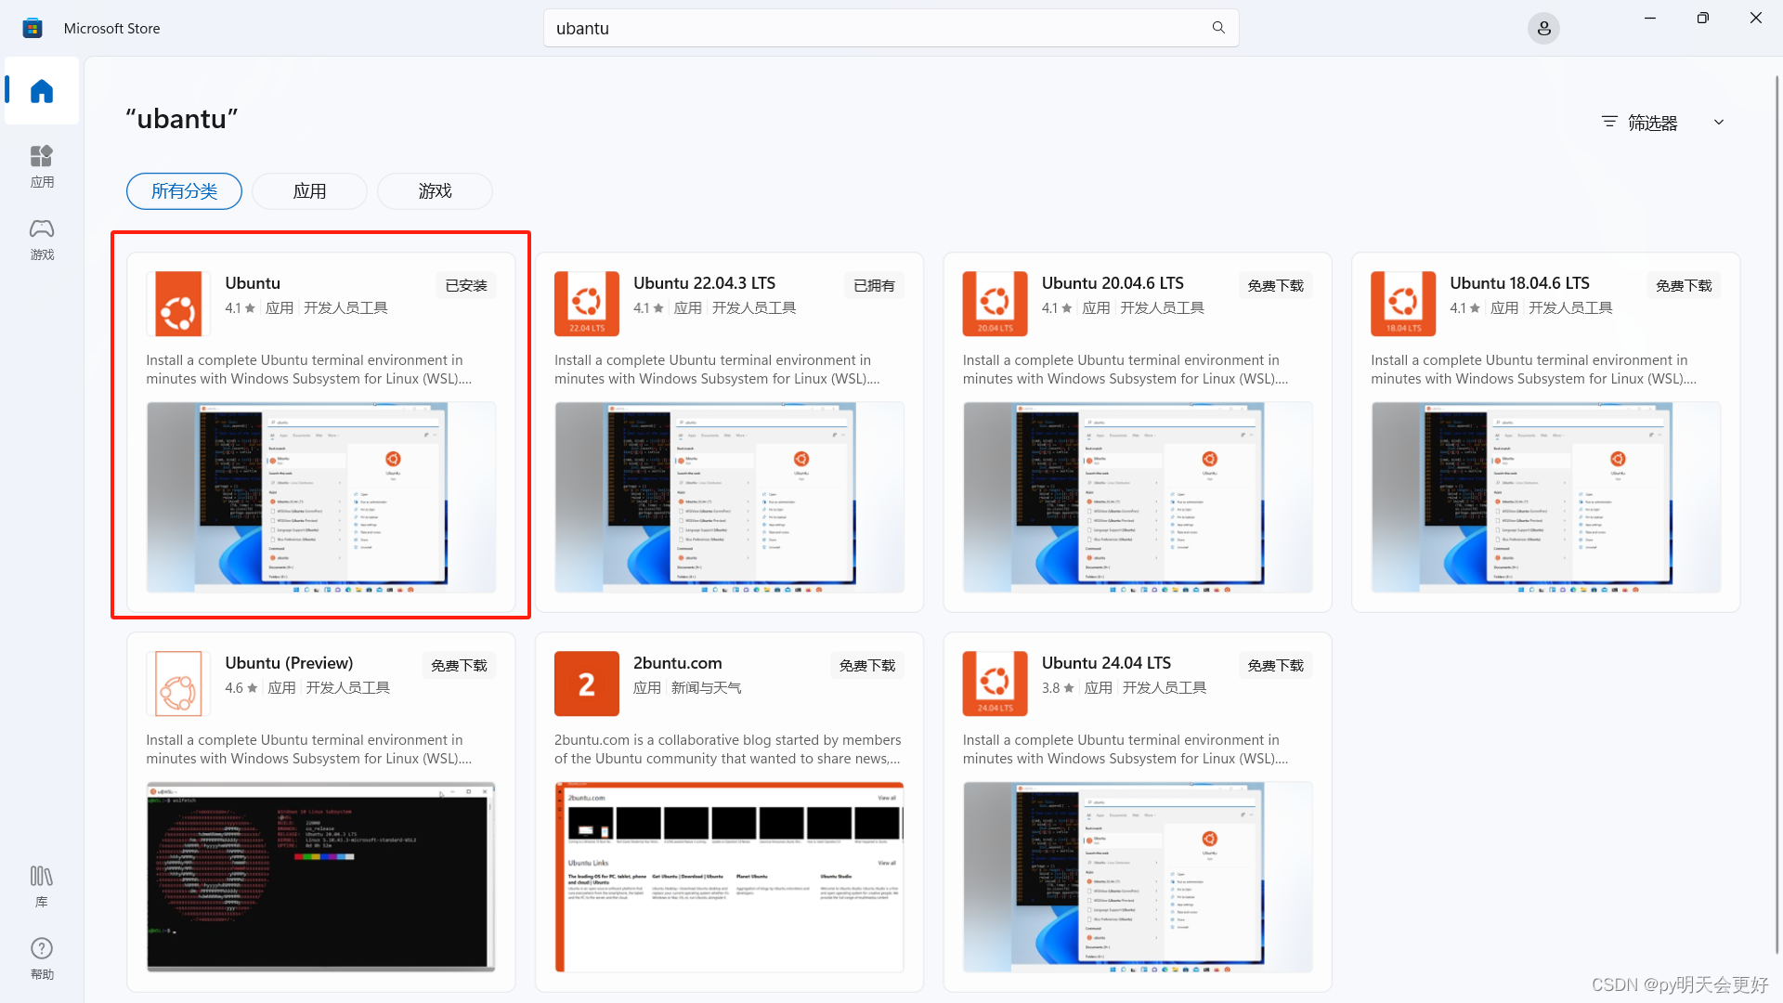Open the Ubuntu (Preview) terminal screenshot thumbnail

[x=320, y=877]
